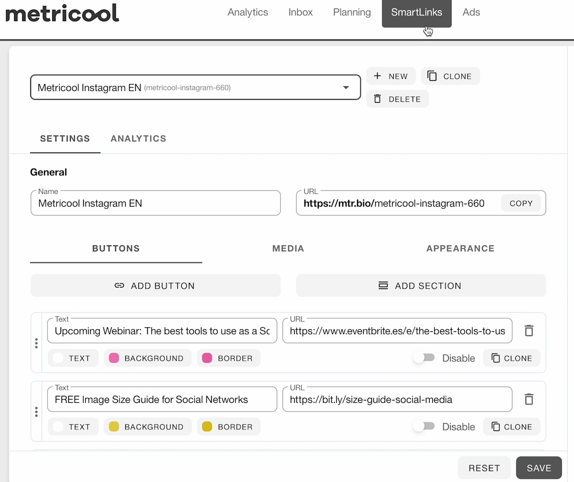Click ADD SECTION
The image size is (574, 482).
click(x=421, y=286)
